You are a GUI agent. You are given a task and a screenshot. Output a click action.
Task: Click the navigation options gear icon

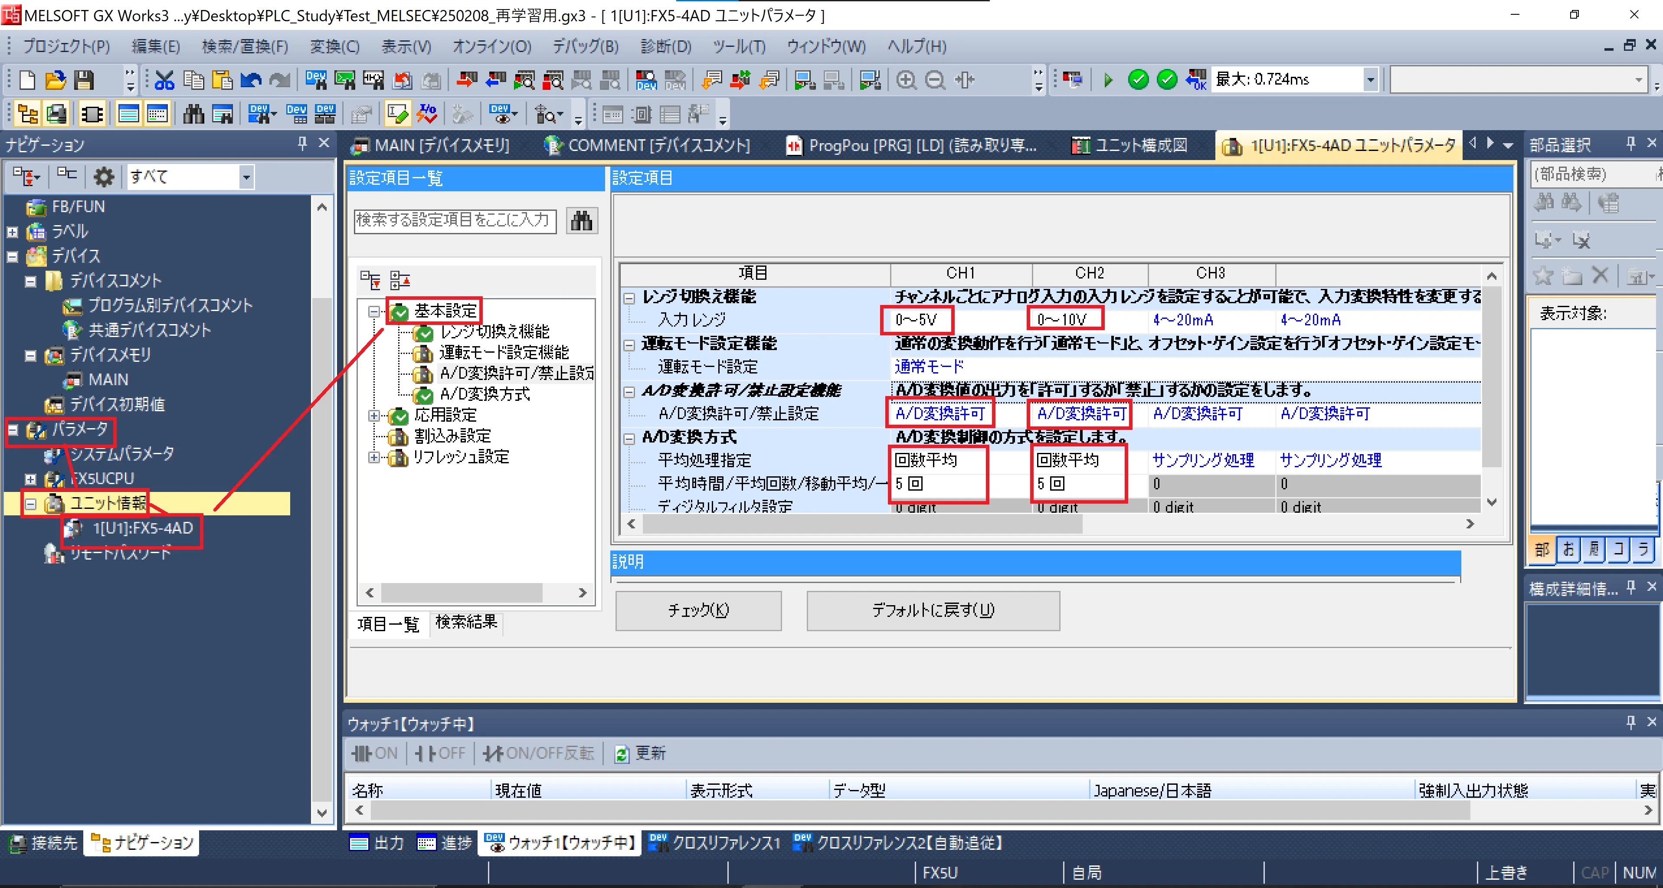click(103, 176)
